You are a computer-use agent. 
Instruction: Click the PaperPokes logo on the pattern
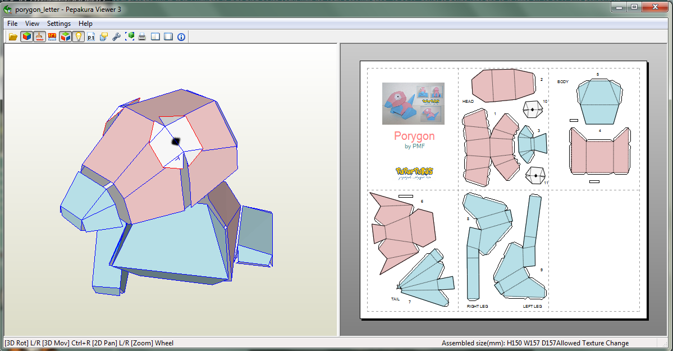point(414,173)
